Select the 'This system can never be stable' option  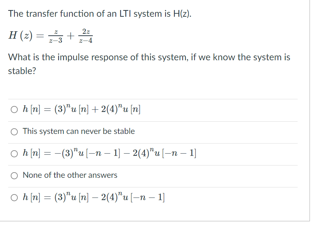14,131
